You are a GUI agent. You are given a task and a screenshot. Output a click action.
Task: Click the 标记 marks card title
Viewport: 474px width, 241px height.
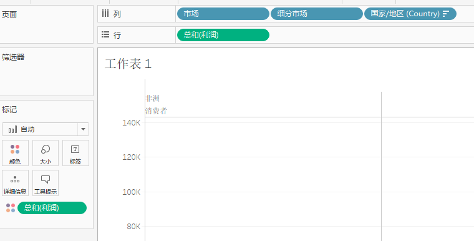click(x=9, y=110)
